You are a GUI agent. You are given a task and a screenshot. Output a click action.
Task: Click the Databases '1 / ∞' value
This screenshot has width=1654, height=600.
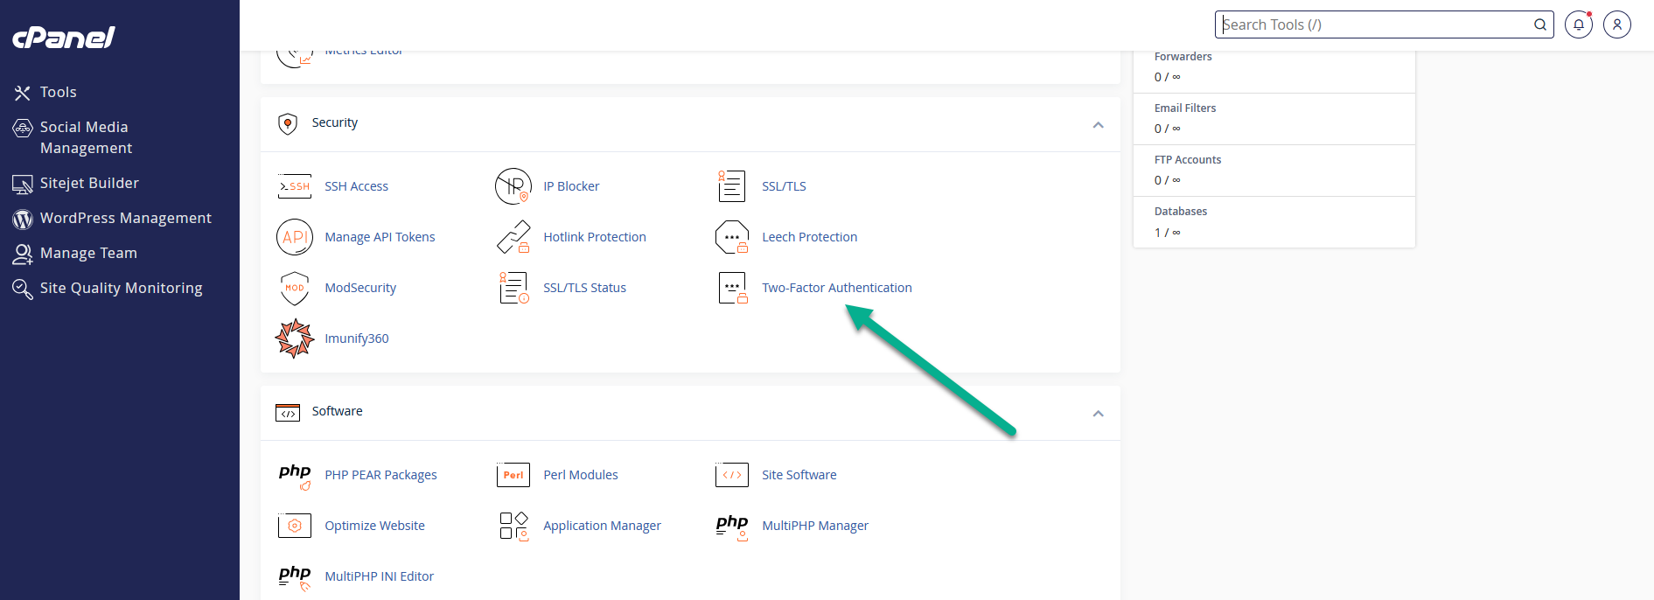point(1168,233)
